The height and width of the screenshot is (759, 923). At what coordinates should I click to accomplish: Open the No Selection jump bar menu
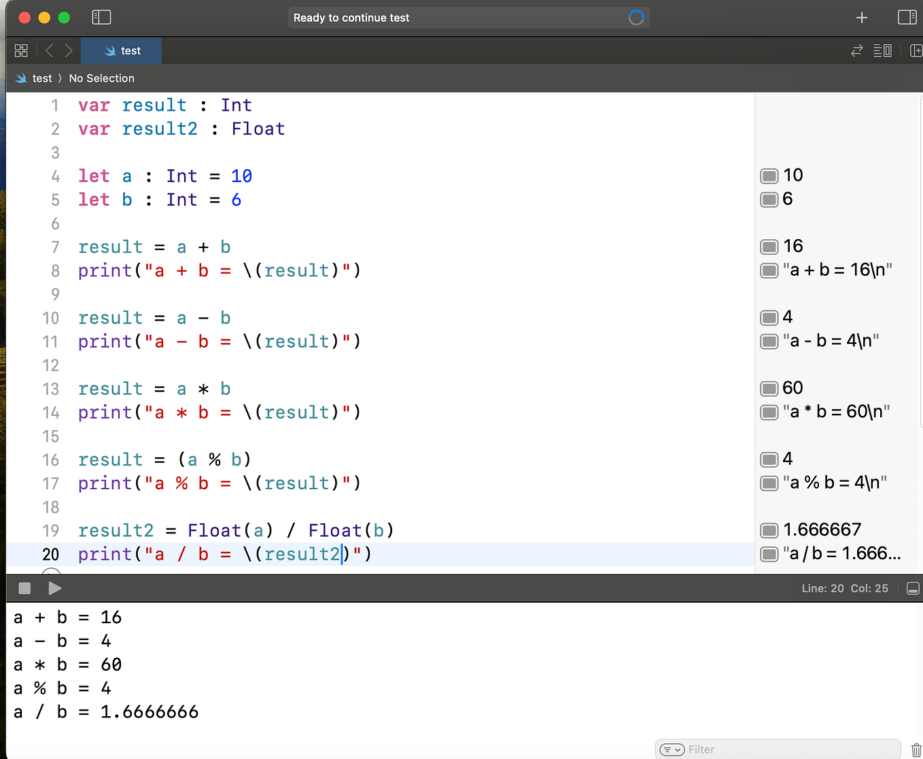click(101, 78)
